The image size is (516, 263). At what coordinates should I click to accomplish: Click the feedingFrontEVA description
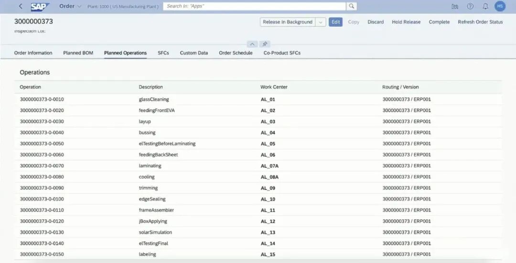click(x=157, y=111)
